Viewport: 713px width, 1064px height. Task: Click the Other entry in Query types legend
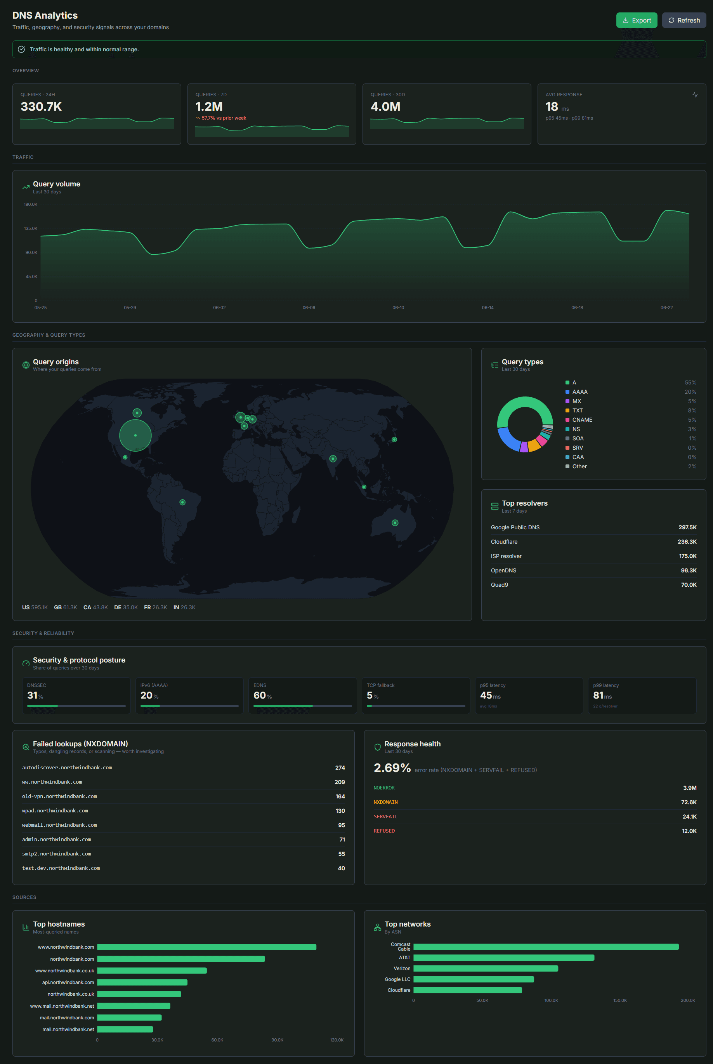pyautogui.click(x=631, y=466)
